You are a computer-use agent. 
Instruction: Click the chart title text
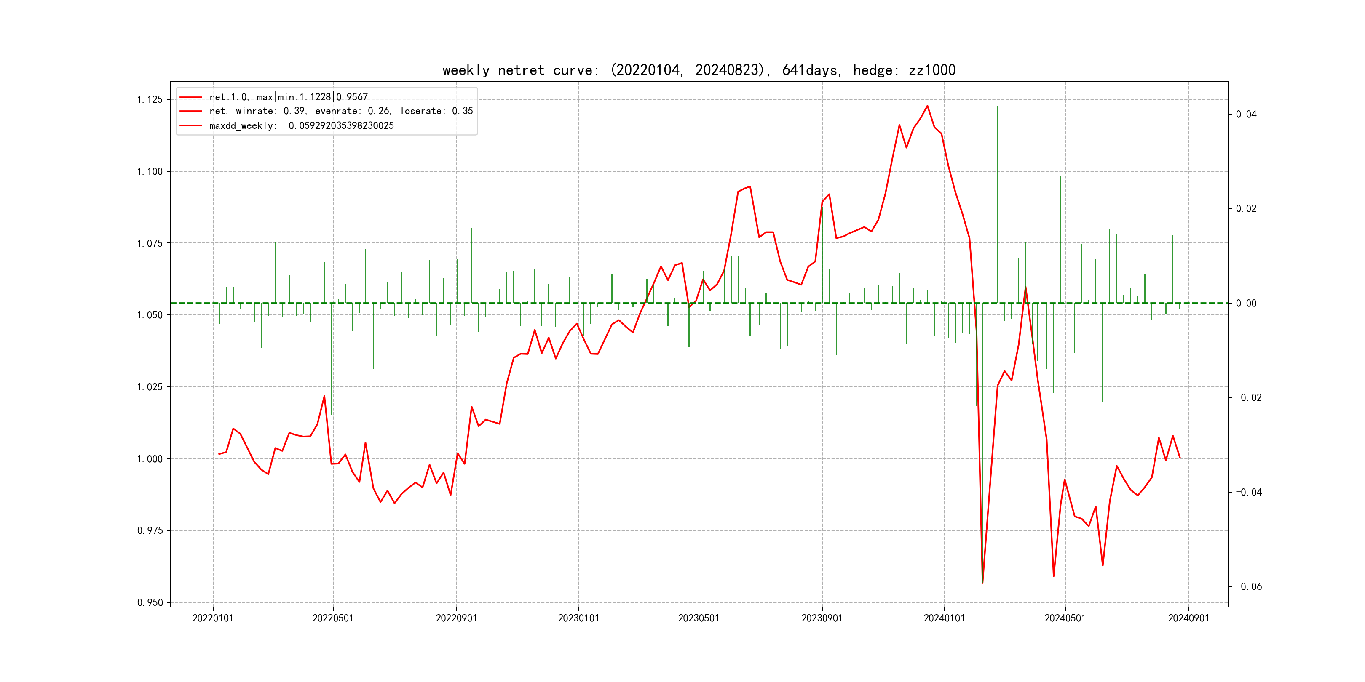click(x=699, y=70)
